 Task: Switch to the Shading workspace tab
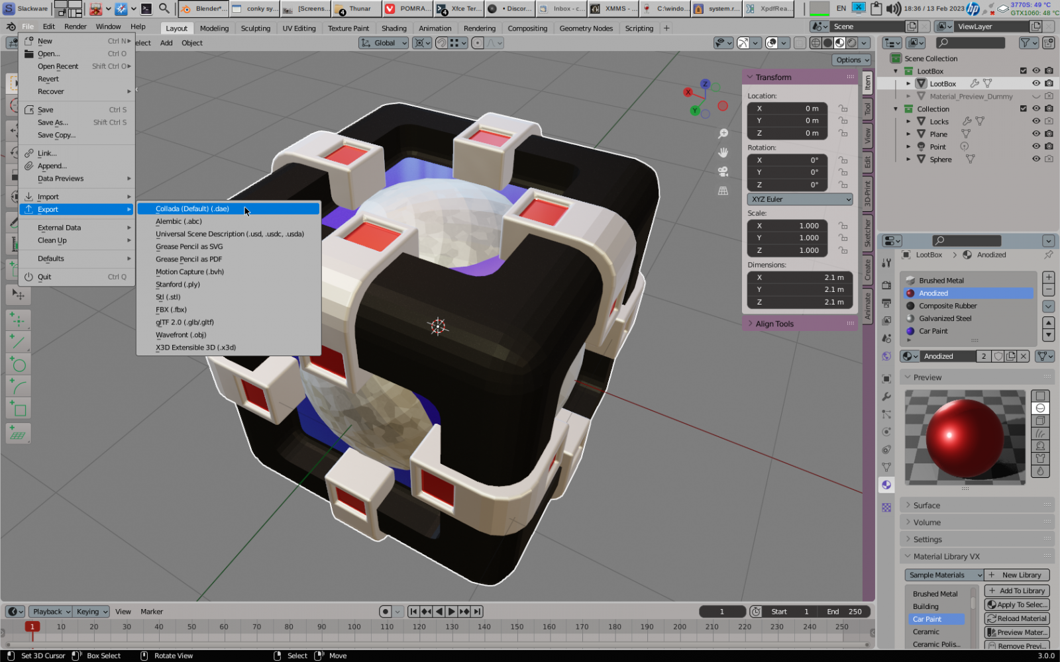click(394, 28)
